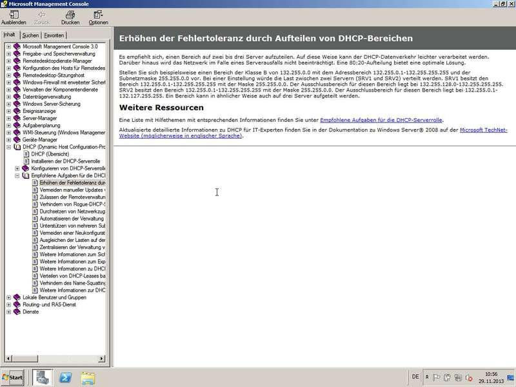Show hidden tray icons arrow
Image resolution: width=516 pixels, height=387 pixels.
pos(427,377)
